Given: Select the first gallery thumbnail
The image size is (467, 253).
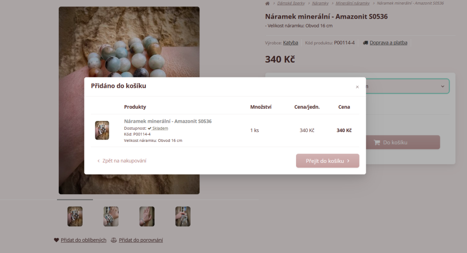Looking at the screenshot, I should click(x=75, y=217).
